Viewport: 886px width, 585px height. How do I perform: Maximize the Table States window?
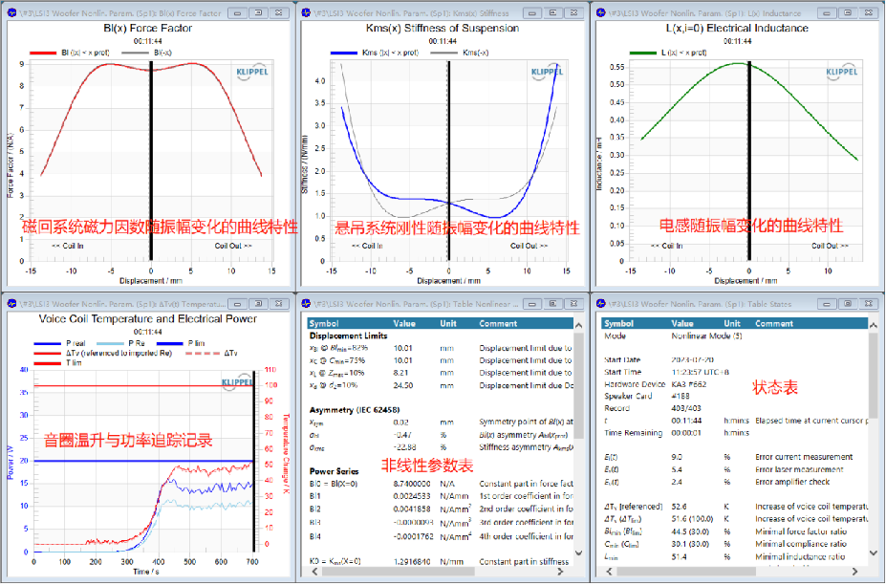pyautogui.click(x=848, y=304)
